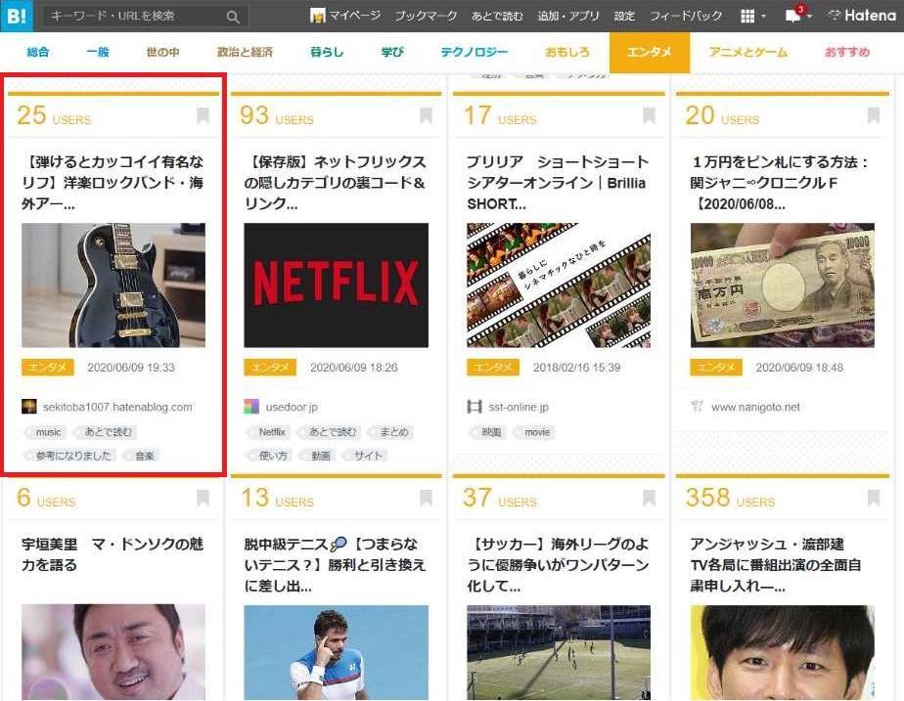The width and height of the screenshot is (904, 701).
Task: Click the music tag on guitar card
Action: pos(46,432)
